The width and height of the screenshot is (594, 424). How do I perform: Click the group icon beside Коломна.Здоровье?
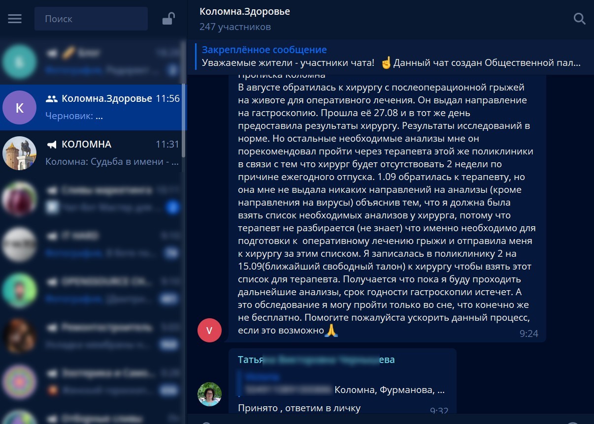click(52, 99)
